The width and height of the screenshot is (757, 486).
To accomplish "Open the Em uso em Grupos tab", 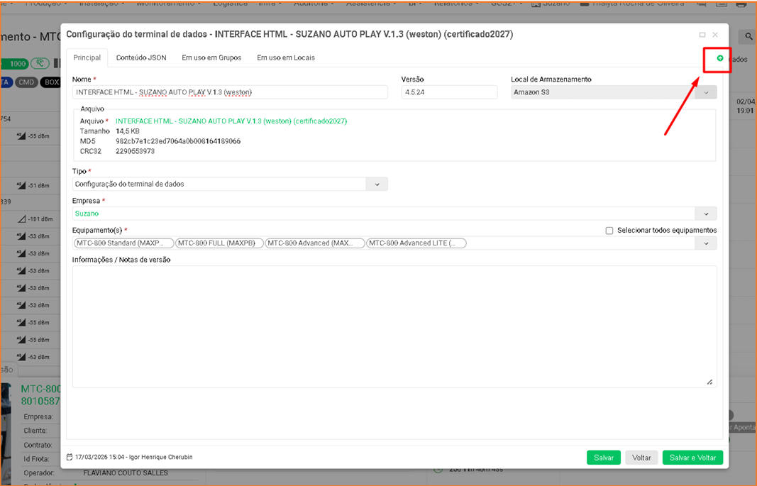I will [211, 57].
